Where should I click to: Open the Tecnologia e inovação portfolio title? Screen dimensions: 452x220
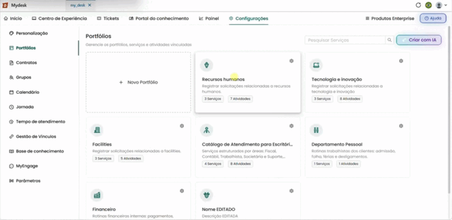pos(337,79)
